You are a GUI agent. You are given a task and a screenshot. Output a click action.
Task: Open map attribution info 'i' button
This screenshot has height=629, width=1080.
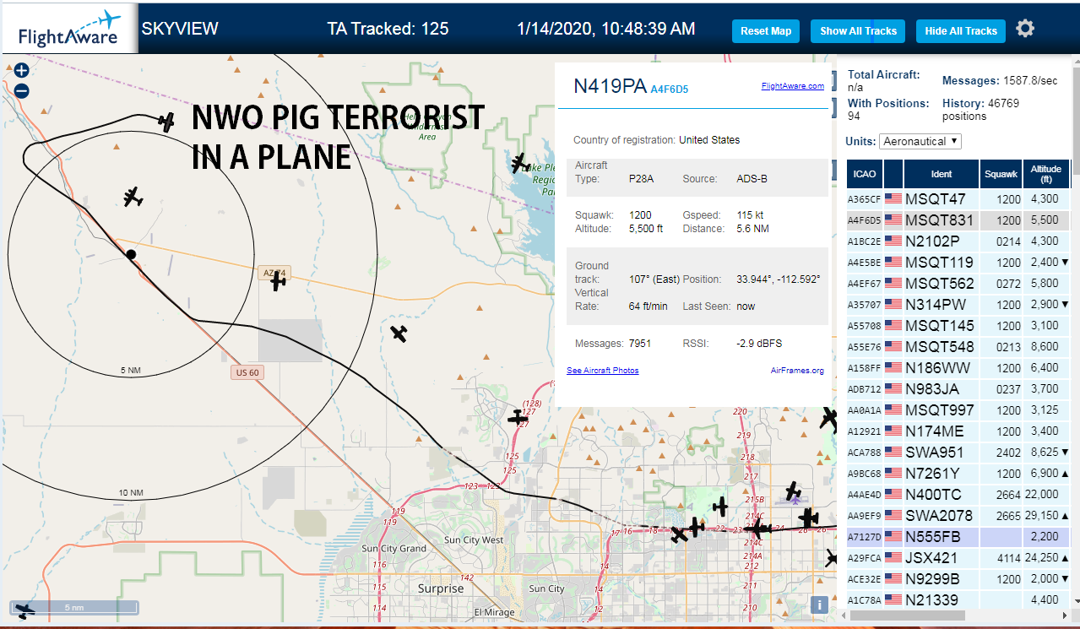tap(818, 605)
